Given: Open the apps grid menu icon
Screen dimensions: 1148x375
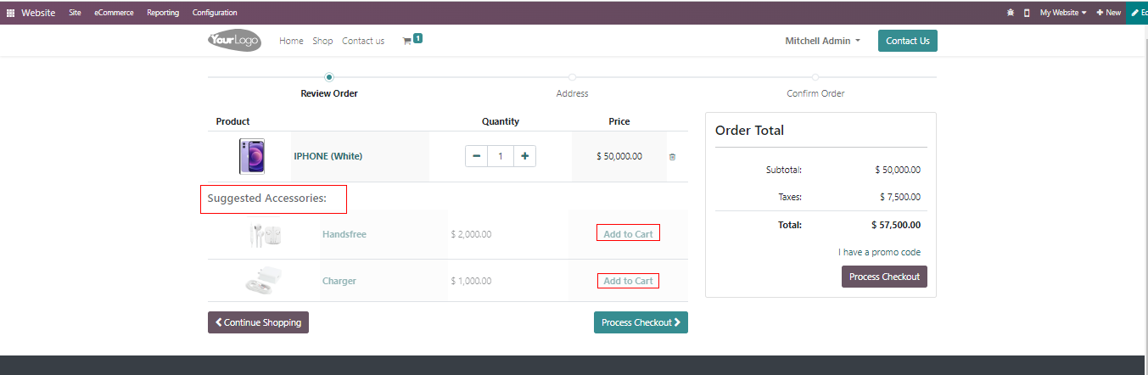Looking at the screenshot, I should click(x=10, y=13).
